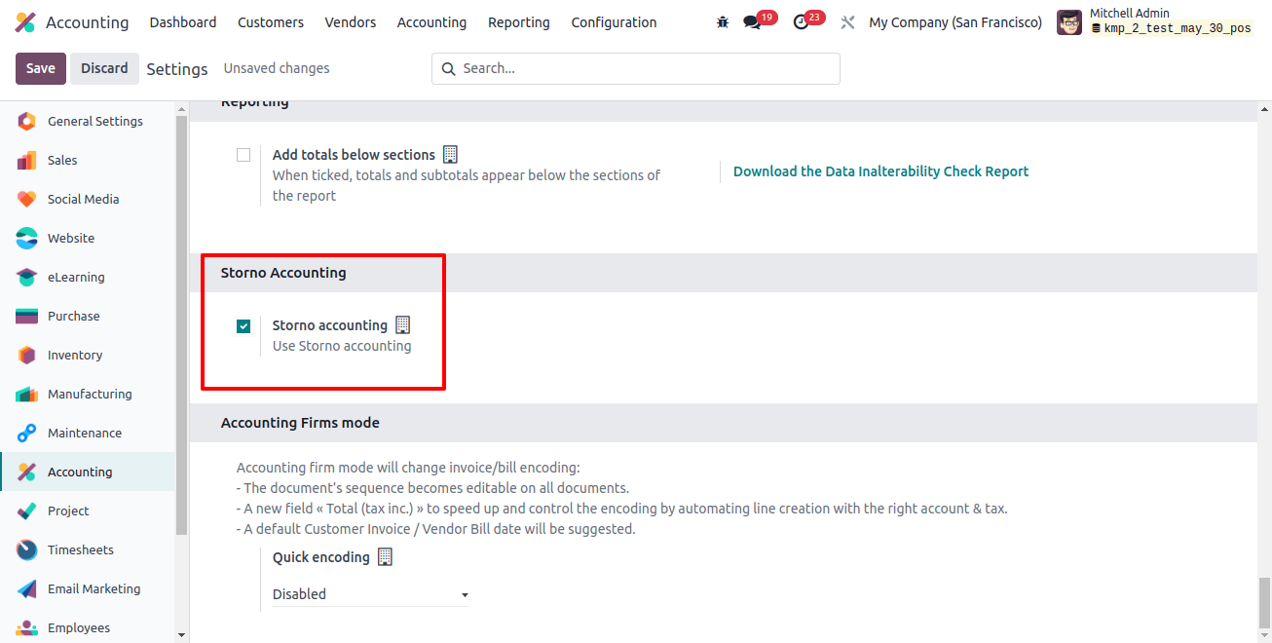Open the conversations messages icon

[x=752, y=22]
